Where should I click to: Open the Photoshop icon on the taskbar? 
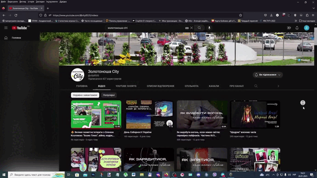click(x=93, y=175)
